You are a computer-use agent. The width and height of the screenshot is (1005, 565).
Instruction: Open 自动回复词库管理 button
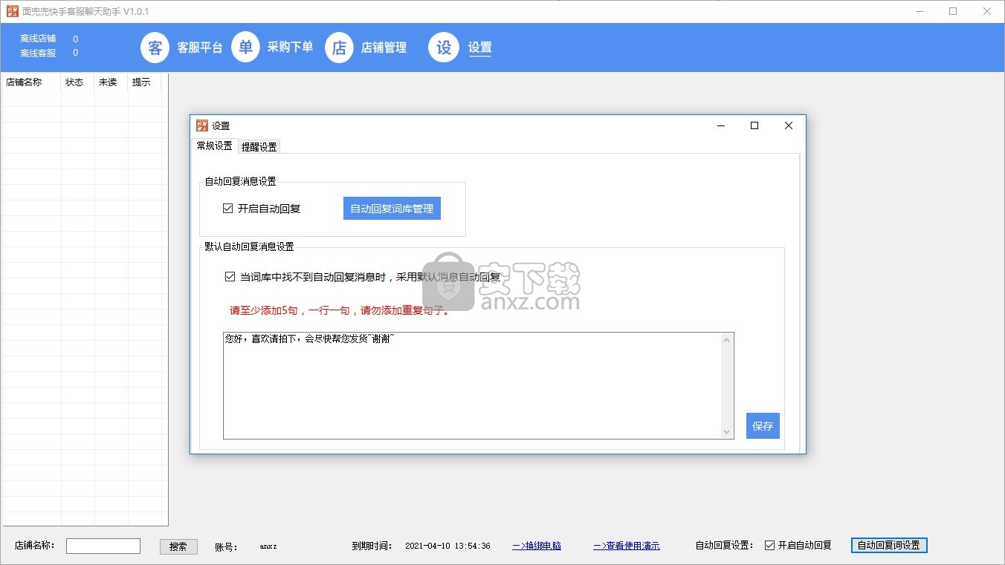392,209
